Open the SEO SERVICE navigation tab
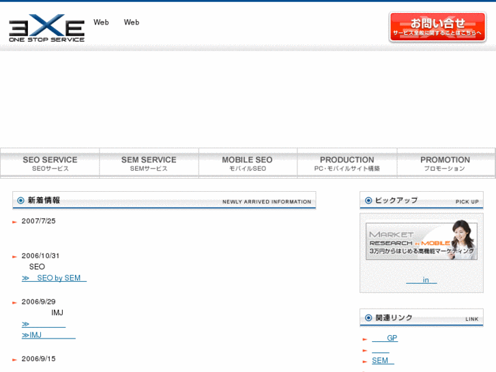The width and height of the screenshot is (496, 372). 50,163
